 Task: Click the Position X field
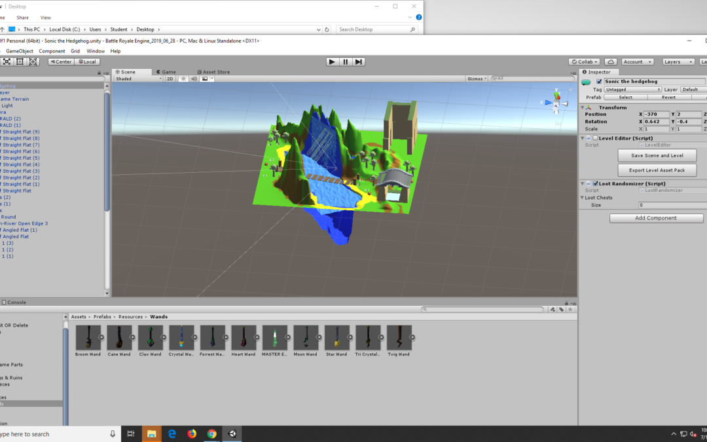pos(657,114)
